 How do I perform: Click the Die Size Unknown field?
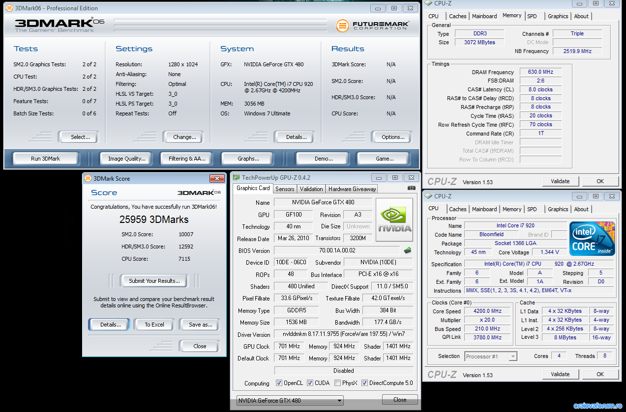tap(358, 226)
